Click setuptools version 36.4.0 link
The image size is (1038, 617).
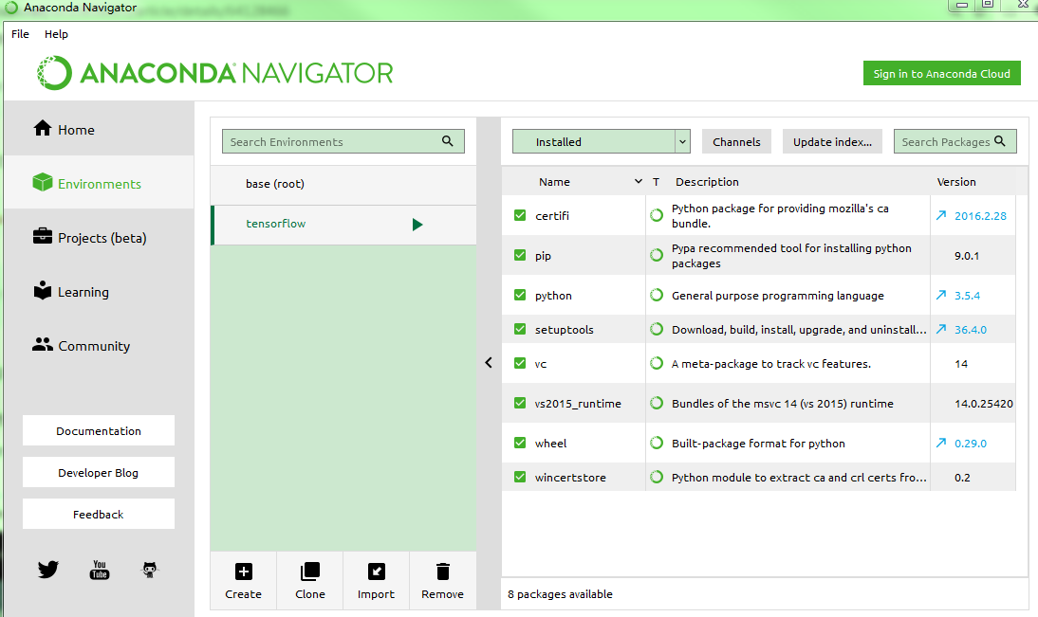[x=971, y=329]
